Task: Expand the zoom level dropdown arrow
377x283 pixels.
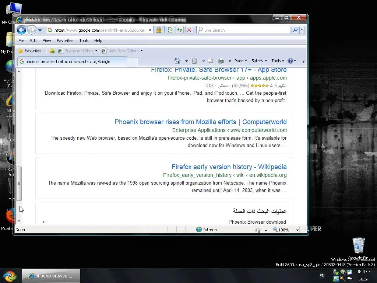Action: click(297, 230)
